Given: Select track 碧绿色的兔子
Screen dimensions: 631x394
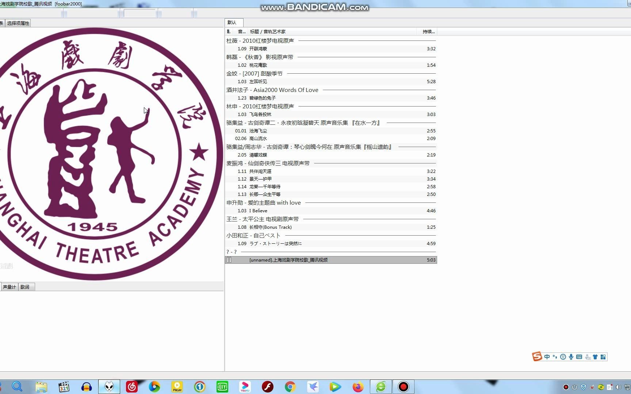Looking at the screenshot, I should pos(331,98).
